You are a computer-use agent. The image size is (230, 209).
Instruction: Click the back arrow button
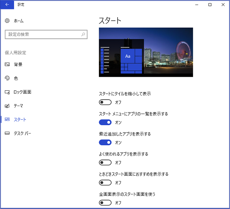click(7, 5)
